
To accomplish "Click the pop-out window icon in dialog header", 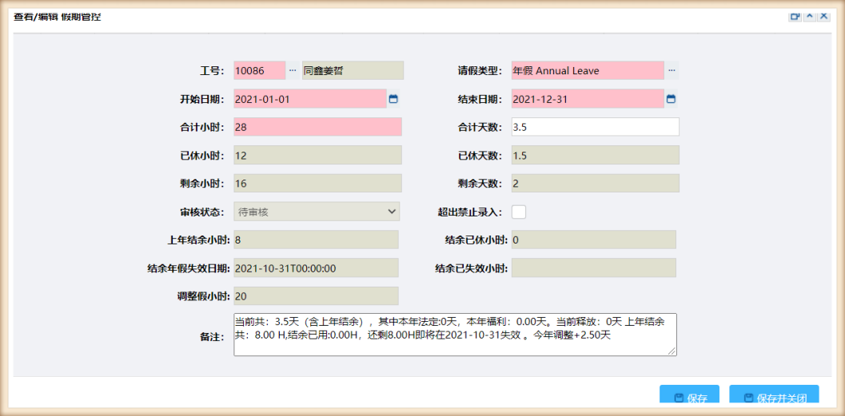I will pos(795,16).
